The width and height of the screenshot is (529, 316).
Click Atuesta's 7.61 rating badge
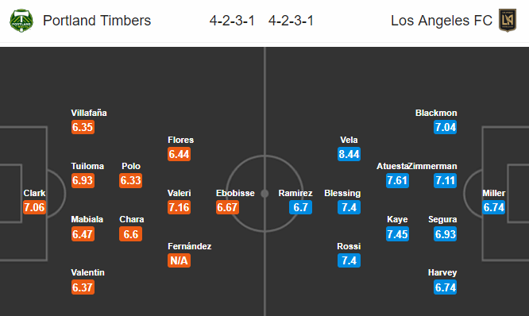tap(397, 180)
